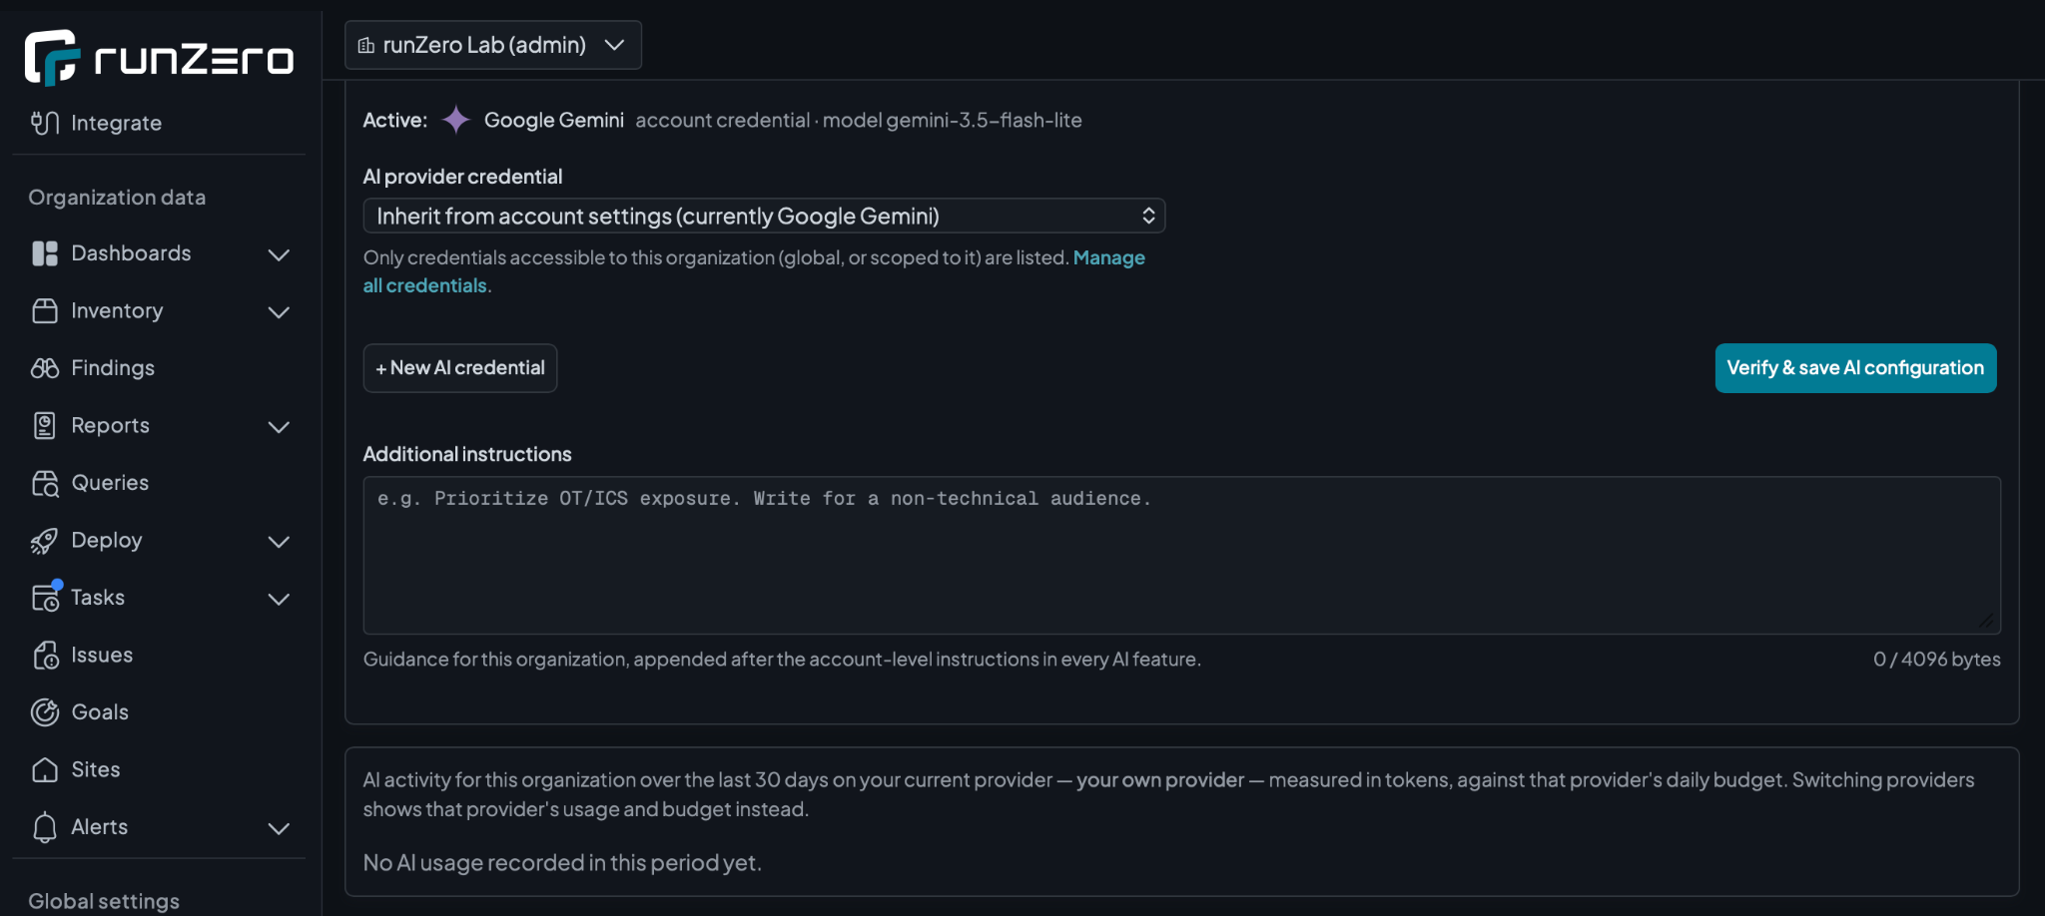Click the '0 / 4096 bytes' counter
The height and width of the screenshot is (916, 2045).
click(x=1936, y=660)
